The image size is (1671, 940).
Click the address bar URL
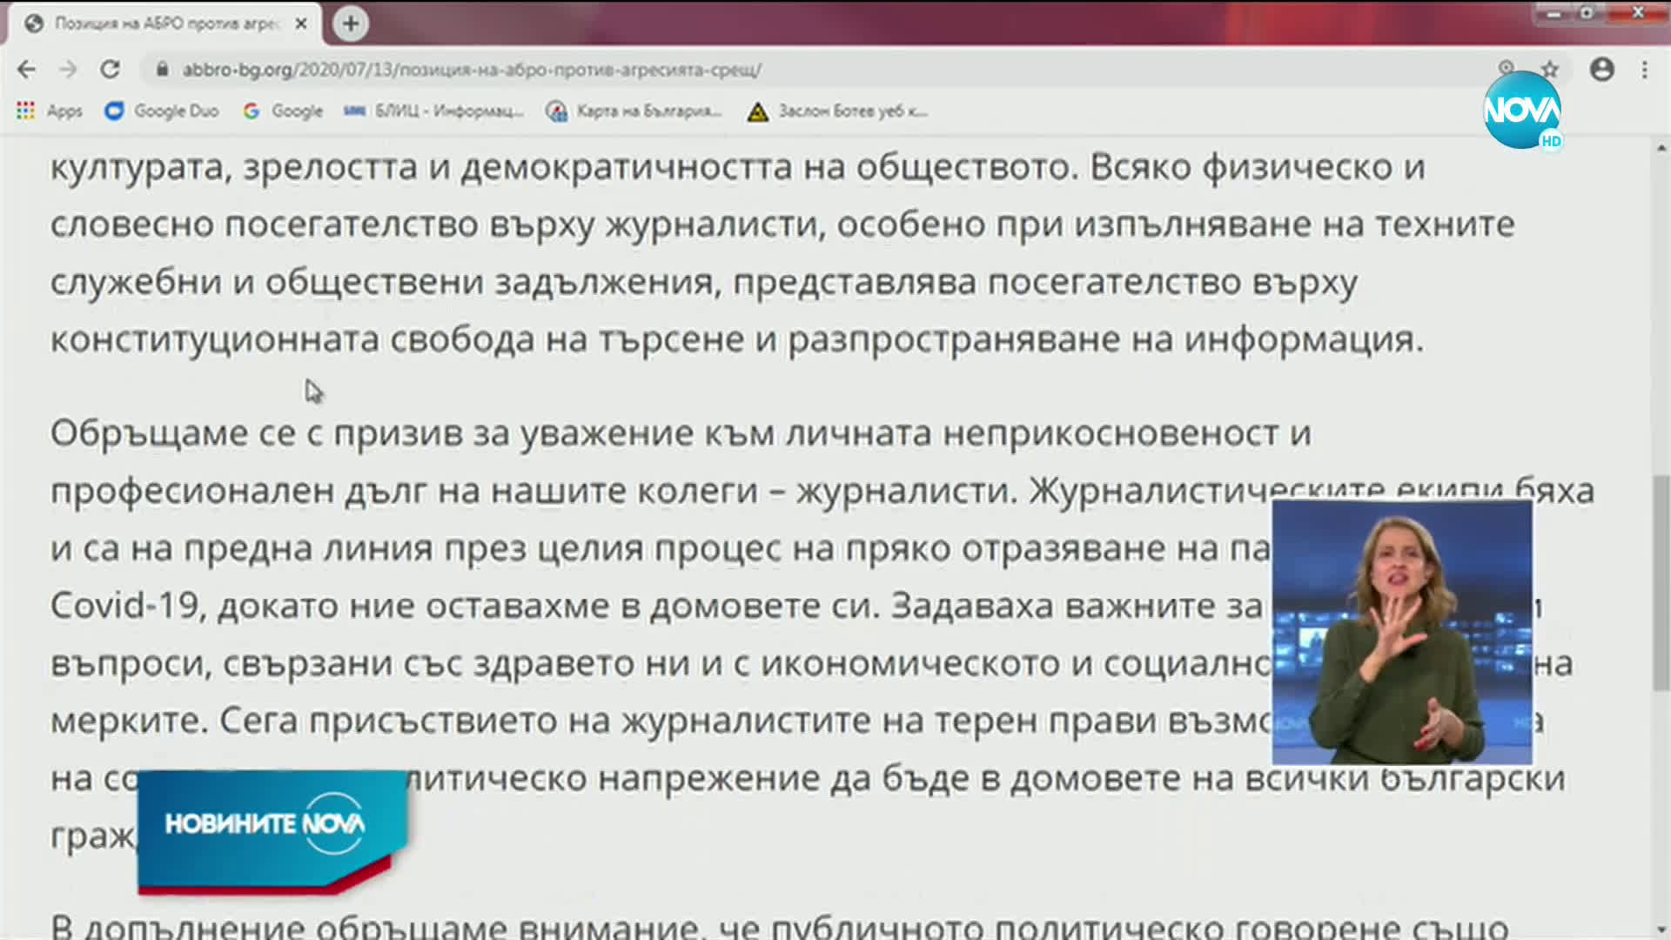pyautogui.click(x=472, y=70)
